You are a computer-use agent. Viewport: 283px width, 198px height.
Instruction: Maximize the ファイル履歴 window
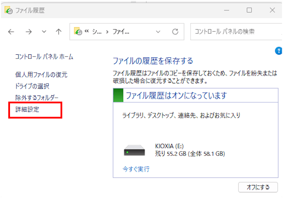pyautogui.click(x=249, y=10)
